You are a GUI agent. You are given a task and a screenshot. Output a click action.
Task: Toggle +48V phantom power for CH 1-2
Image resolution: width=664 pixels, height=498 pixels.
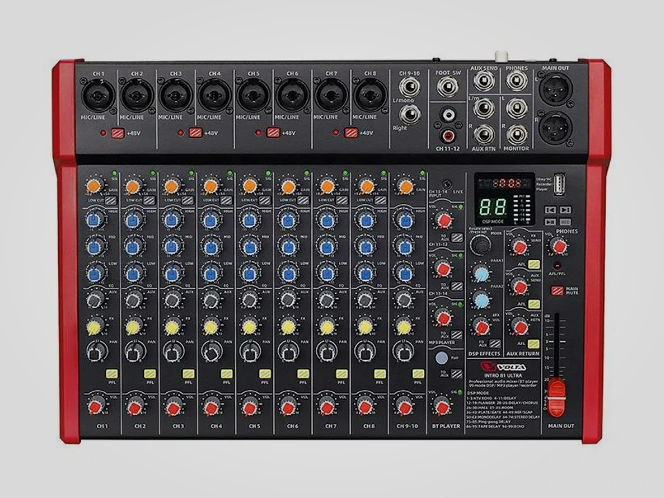point(118,133)
